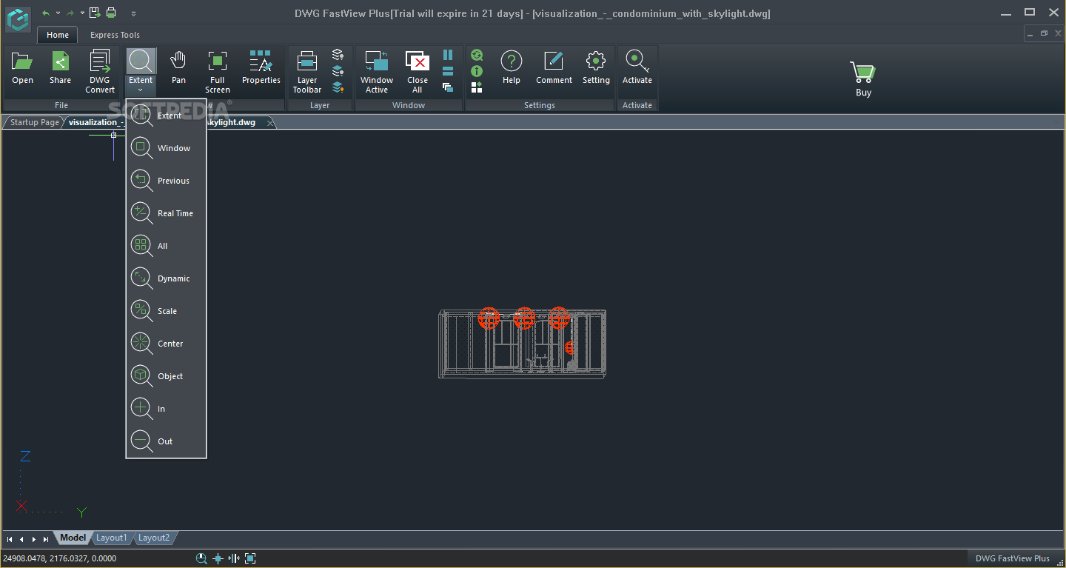Image resolution: width=1066 pixels, height=568 pixels.
Task: Click the Share icon in File group
Action: (x=60, y=68)
